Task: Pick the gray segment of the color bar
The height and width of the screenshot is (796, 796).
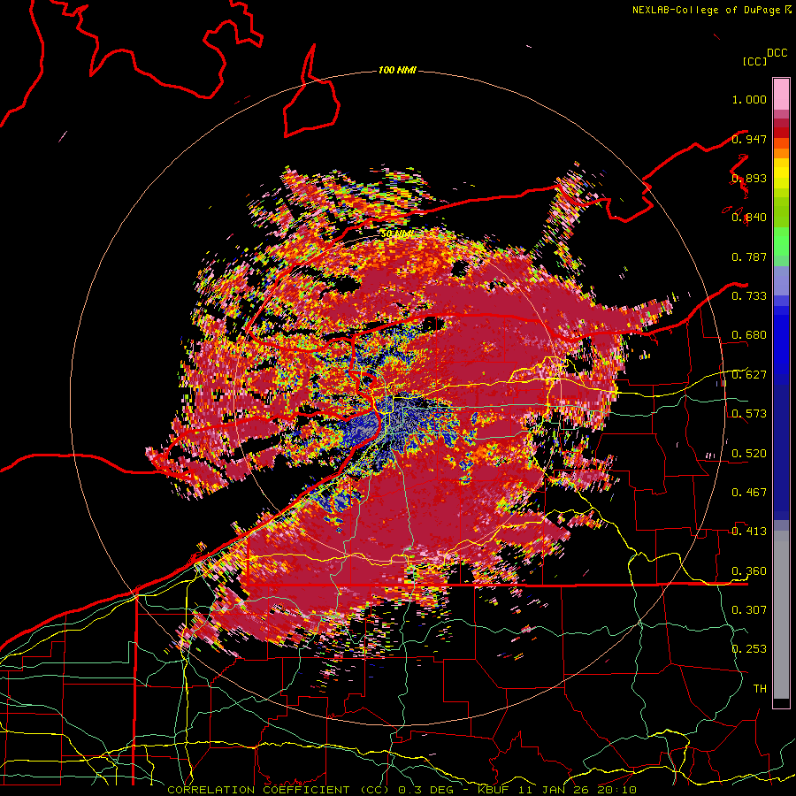Action: point(781,615)
